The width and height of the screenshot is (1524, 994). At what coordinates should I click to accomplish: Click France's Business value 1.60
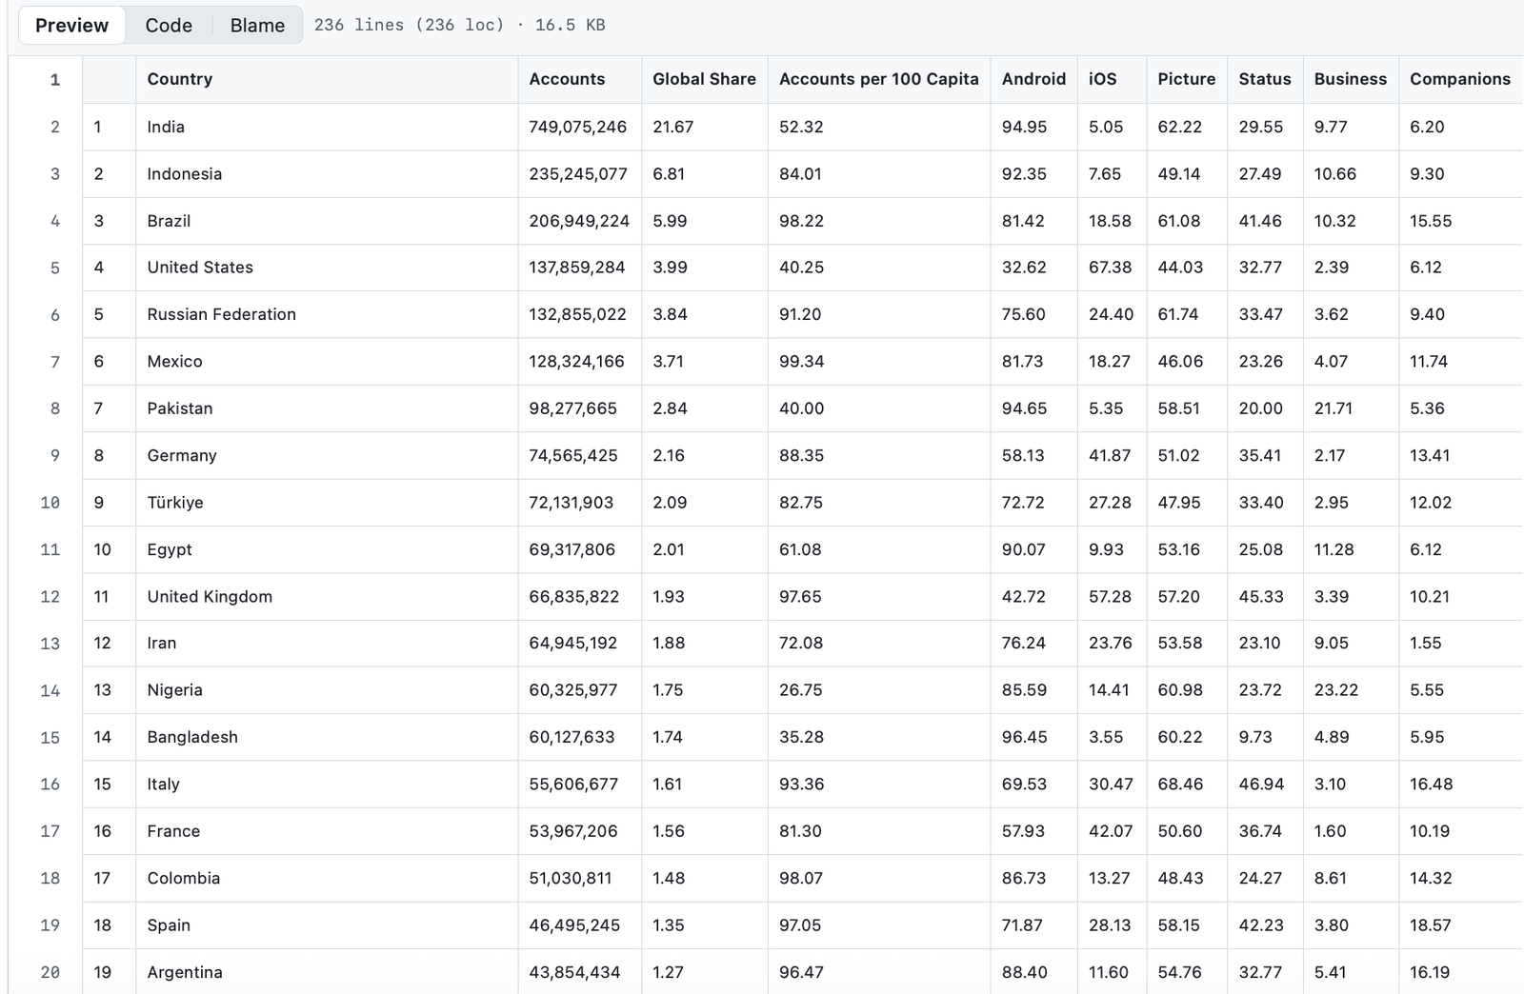[x=1330, y=831]
